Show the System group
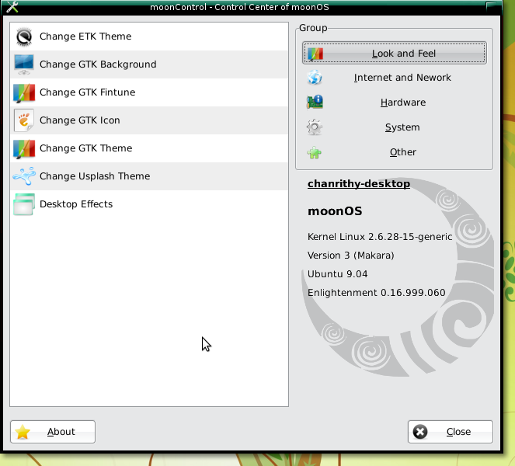 tap(394, 127)
